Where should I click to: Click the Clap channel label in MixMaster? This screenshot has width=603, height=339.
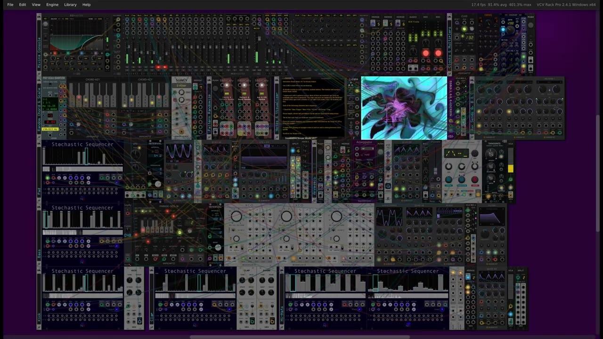(x=133, y=16)
